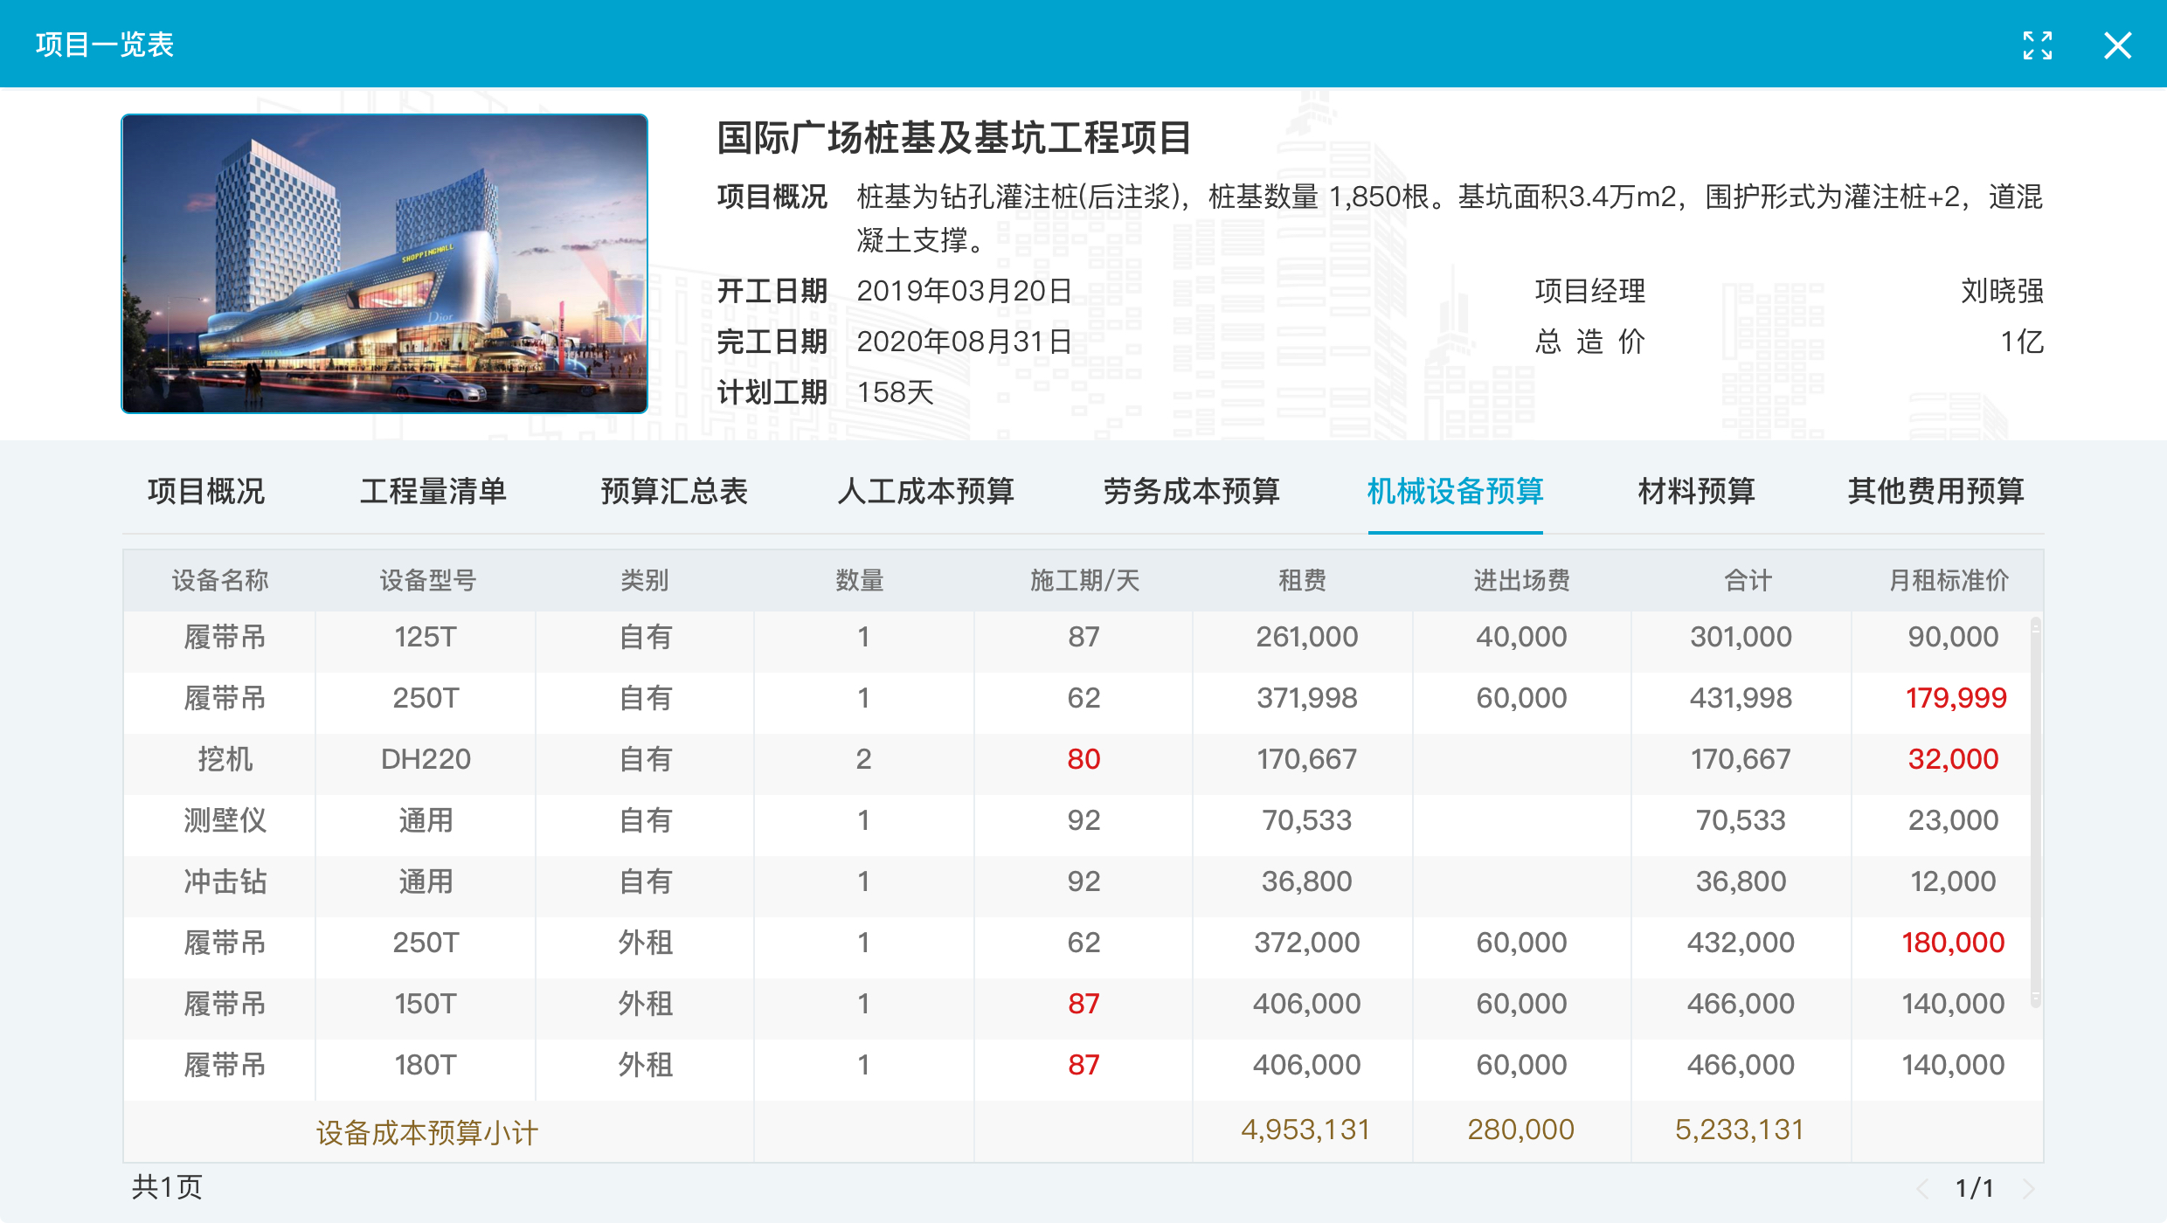Go to next page arrow
This screenshot has height=1223, width=2167.
tap(2028, 1188)
